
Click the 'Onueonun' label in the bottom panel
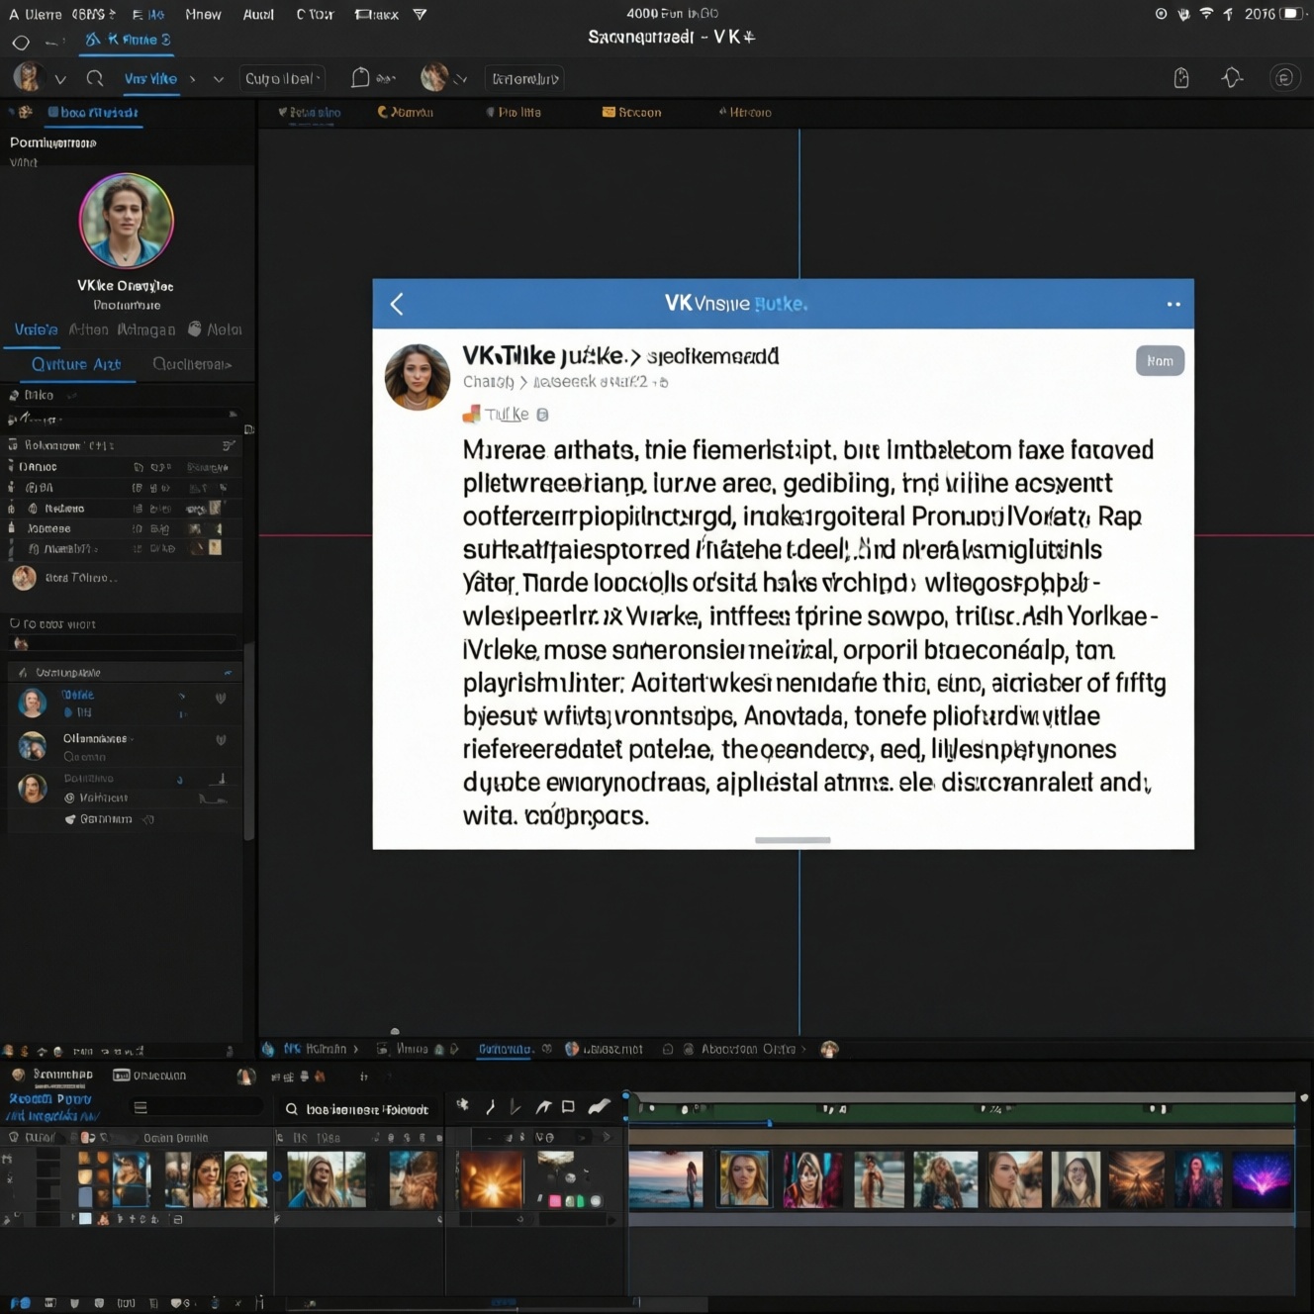pos(159,1076)
